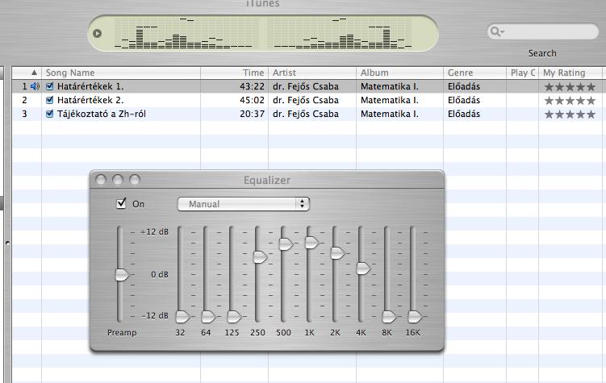The height and width of the screenshot is (383, 606).
Task: Click the spectrum analyzer display
Action: [263, 34]
